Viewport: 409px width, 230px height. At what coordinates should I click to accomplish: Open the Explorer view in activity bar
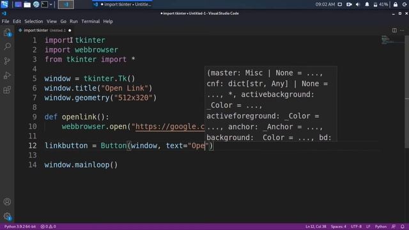(x=7, y=33)
